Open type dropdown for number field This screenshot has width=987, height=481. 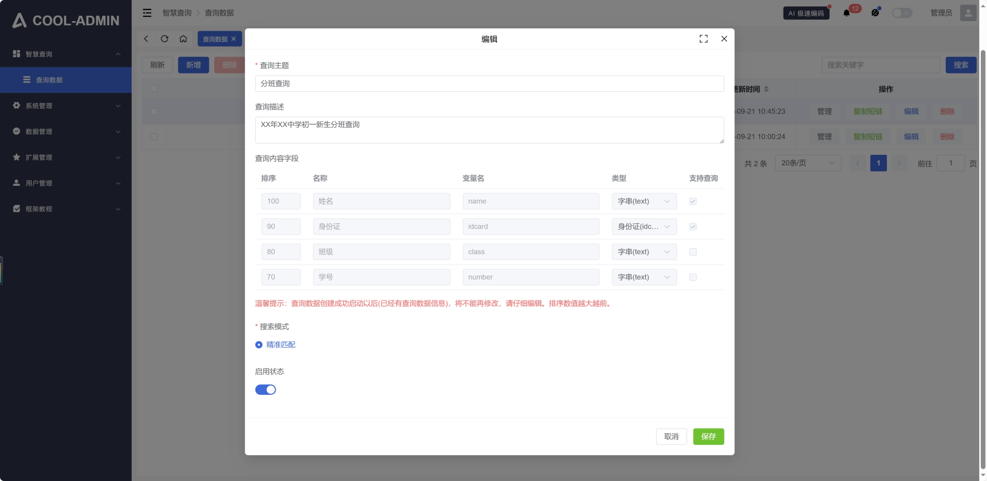644,277
